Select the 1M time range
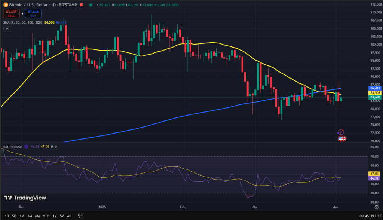This screenshot has width=383, height=220. 22,216
